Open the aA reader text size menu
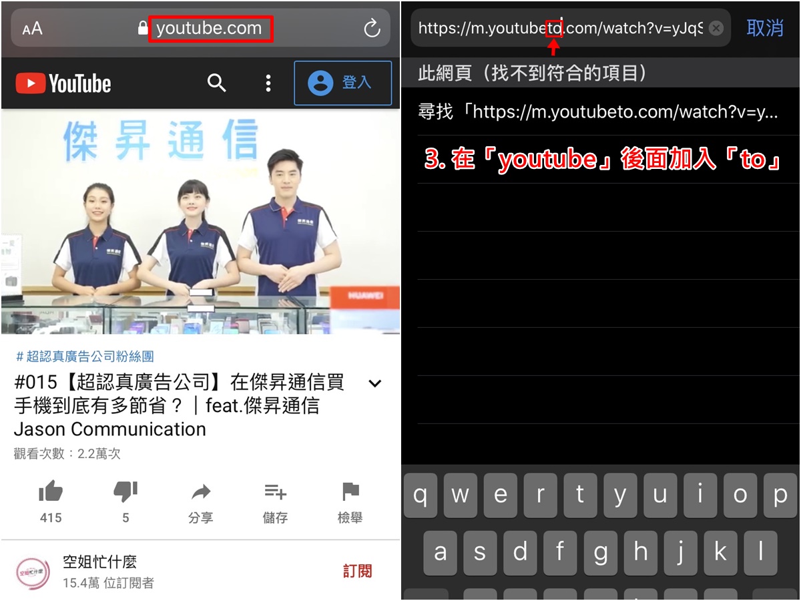Image resolution: width=801 pixels, height=601 pixels. coord(32,29)
